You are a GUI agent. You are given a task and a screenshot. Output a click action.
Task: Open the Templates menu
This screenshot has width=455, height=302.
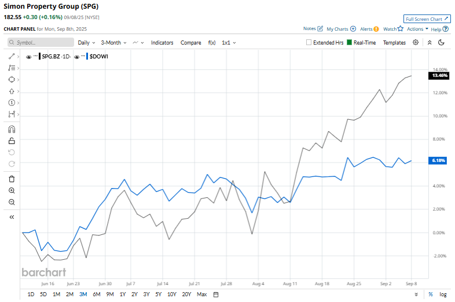click(394, 43)
